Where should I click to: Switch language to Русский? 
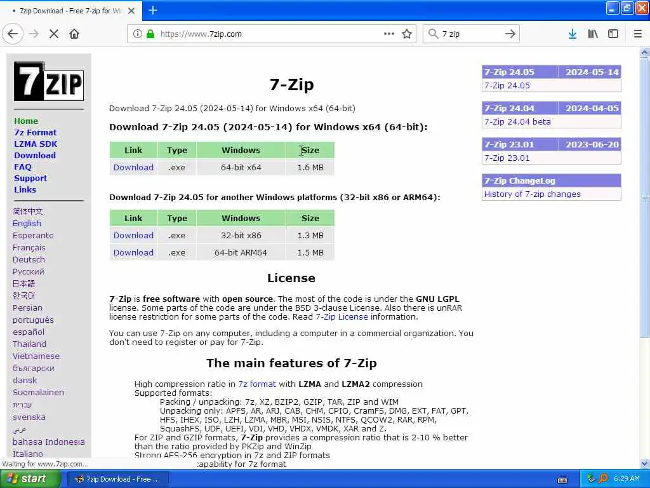28,271
